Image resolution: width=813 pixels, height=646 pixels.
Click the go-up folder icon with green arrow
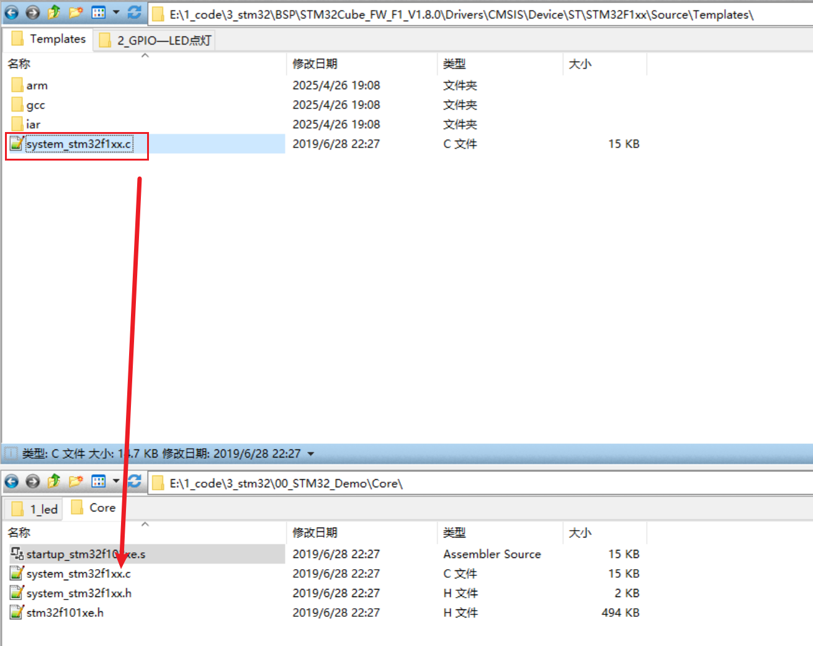54,12
